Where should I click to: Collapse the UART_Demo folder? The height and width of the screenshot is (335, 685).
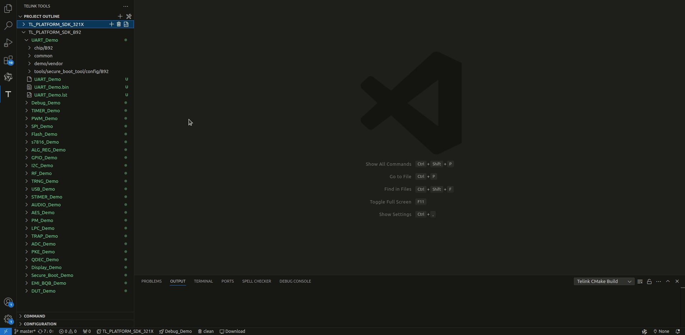coord(26,40)
